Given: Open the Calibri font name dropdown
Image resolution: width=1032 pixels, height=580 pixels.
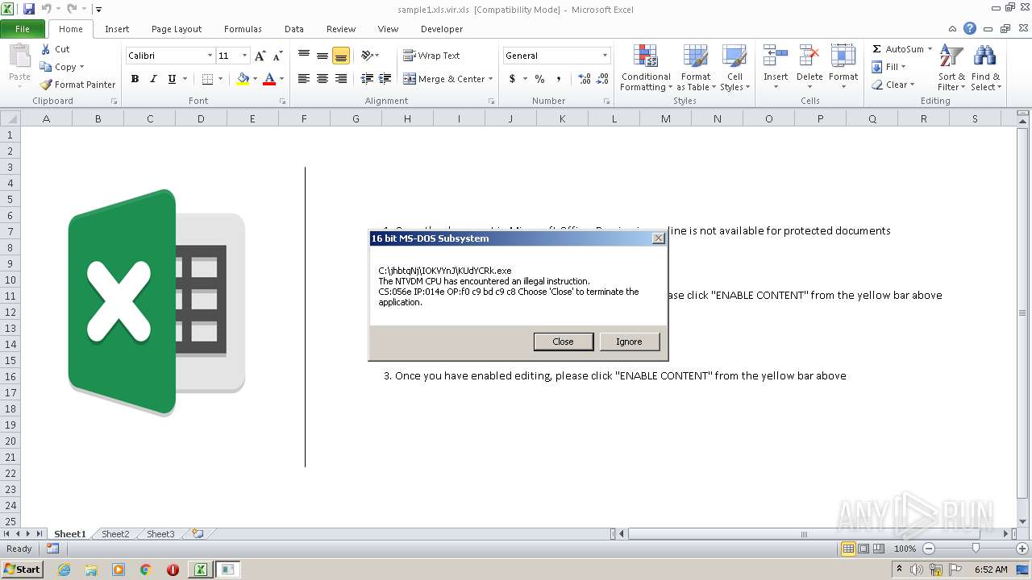Looking at the screenshot, I should tap(210, 56).
